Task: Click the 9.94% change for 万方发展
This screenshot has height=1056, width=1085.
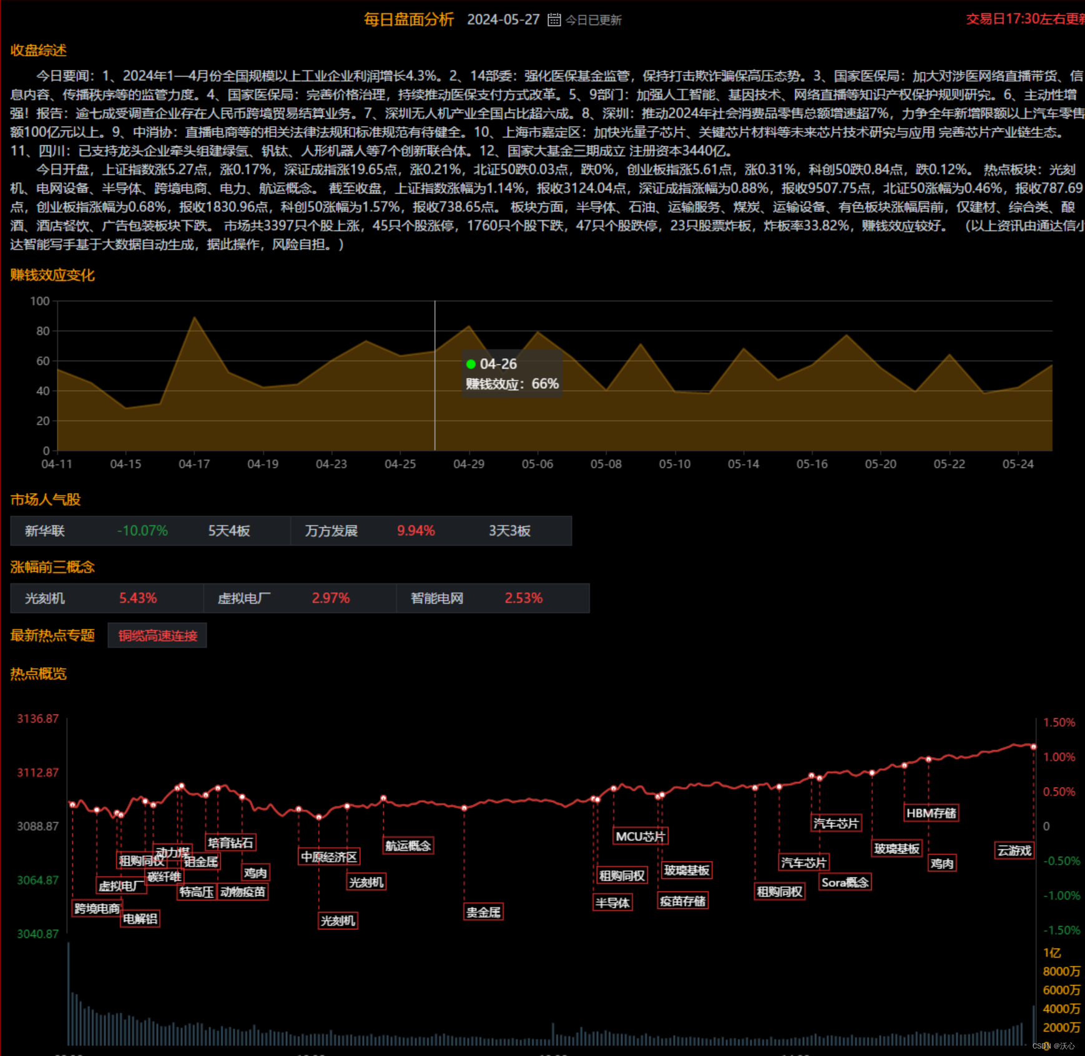Action: [x=416, y=531]
